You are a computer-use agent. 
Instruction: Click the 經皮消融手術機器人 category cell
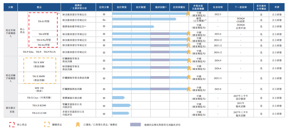point(11,78)
